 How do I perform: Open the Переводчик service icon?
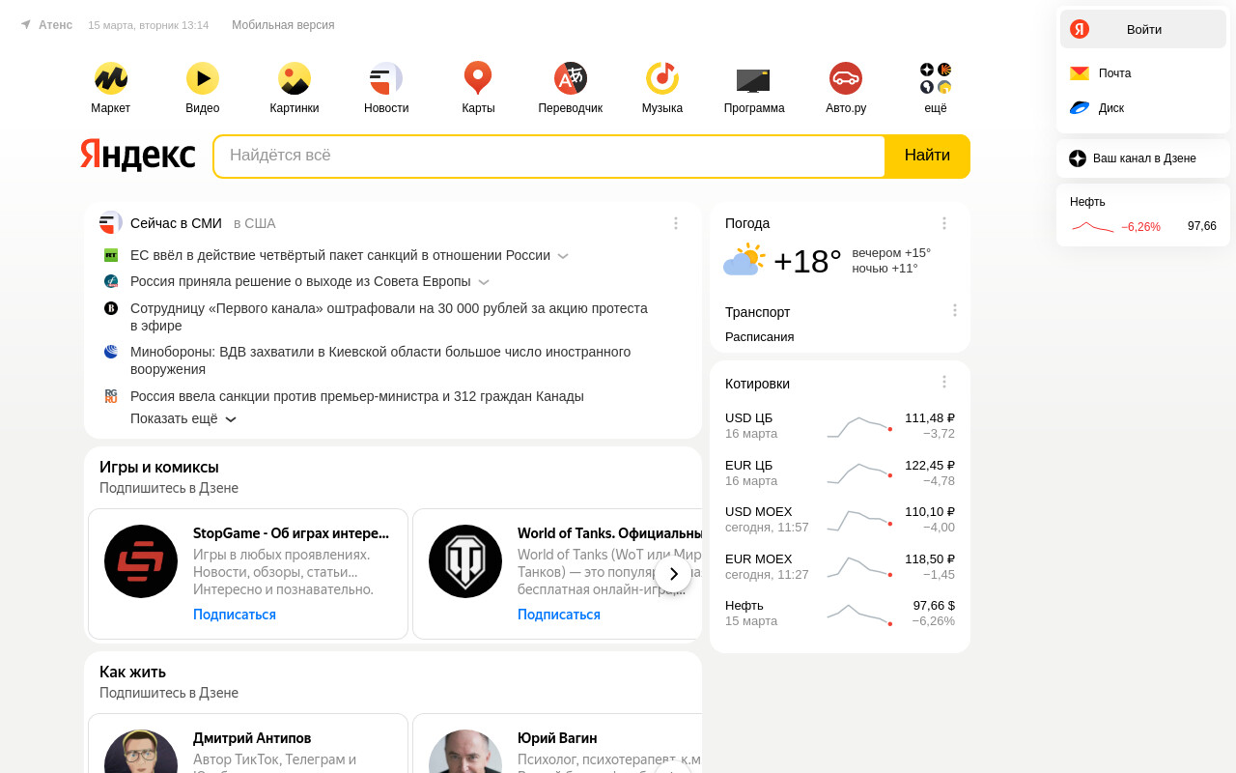(x=571, y=78)
